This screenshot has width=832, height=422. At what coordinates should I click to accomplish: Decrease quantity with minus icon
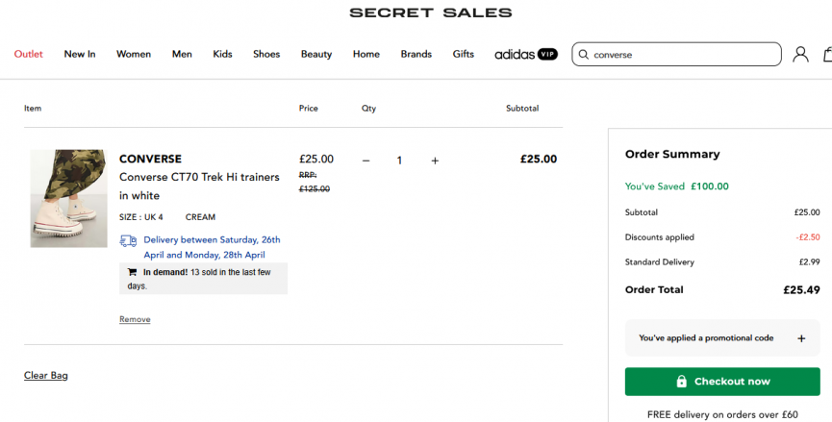tap(366, 161)
